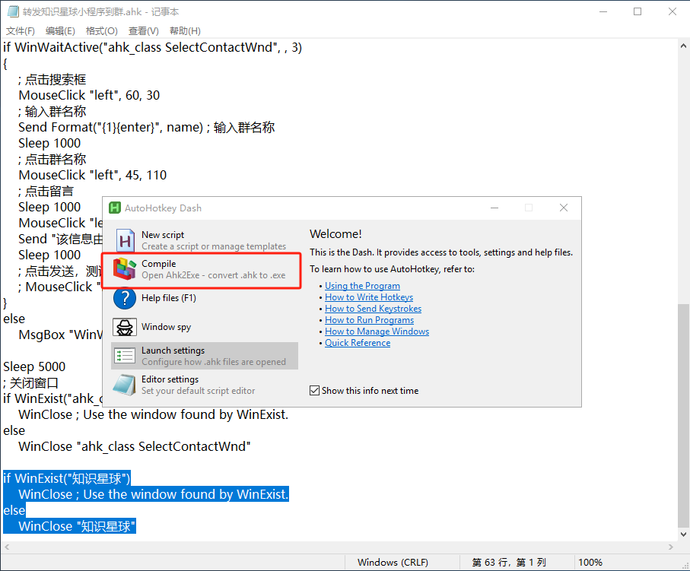Click the AutoHotkey Dash title icon
The width and height of the screenshot is (690, 571).
pyautogui.click(x=115, y=208)
